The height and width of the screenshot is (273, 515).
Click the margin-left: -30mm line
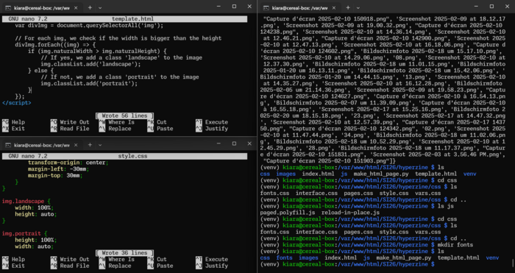(x=58, y=169)
